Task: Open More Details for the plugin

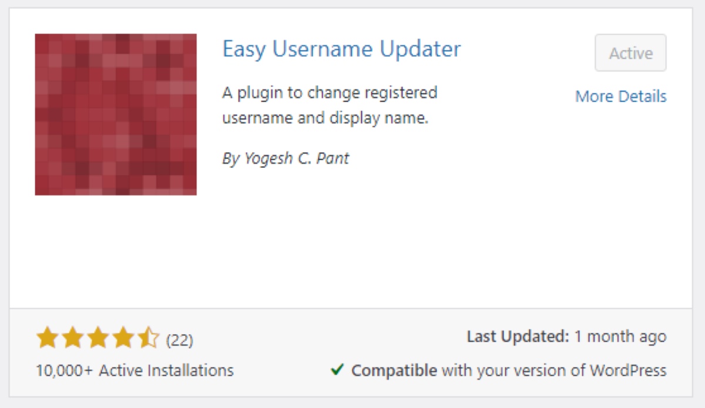Action: 621,96
